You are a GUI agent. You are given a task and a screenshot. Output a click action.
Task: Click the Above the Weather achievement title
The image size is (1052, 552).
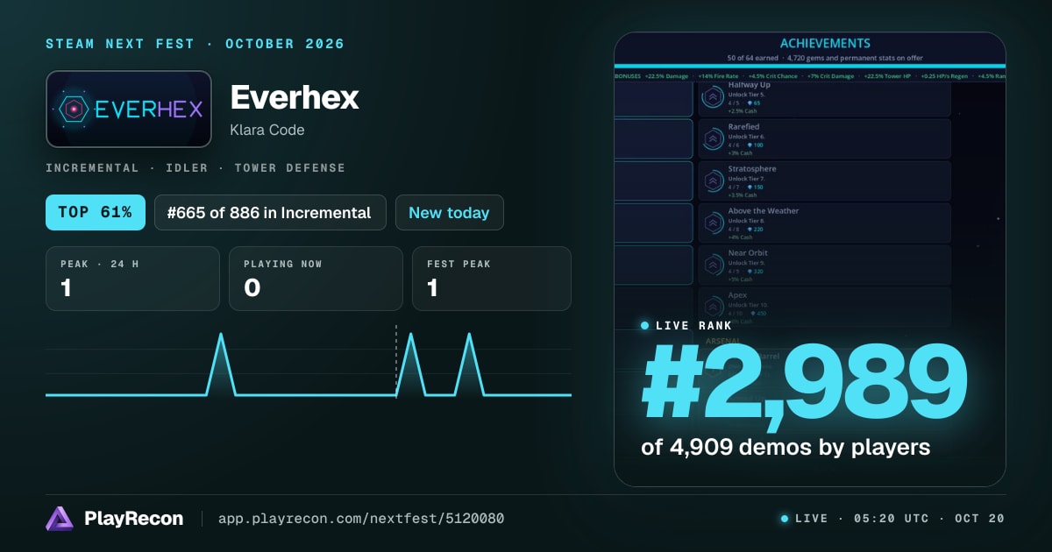(764, 211)
